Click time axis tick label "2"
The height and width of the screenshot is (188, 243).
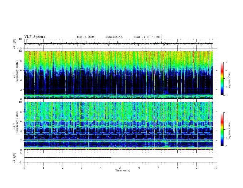[63, 168]
